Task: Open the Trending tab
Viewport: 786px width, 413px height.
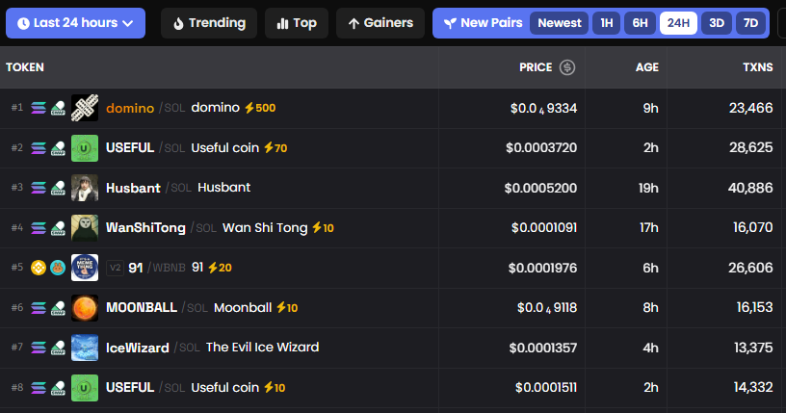Action: (x=209, y=23)
